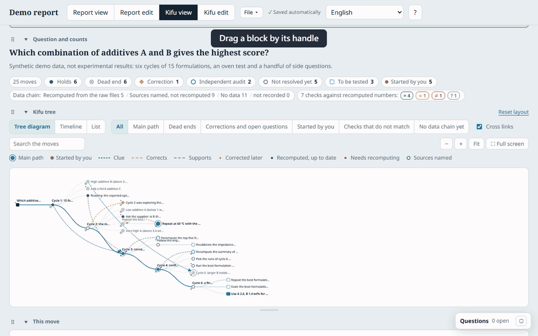Click 'Cycle 5: larger B inside' node
This screenshot has width=538, height=336.
(193, 273)
